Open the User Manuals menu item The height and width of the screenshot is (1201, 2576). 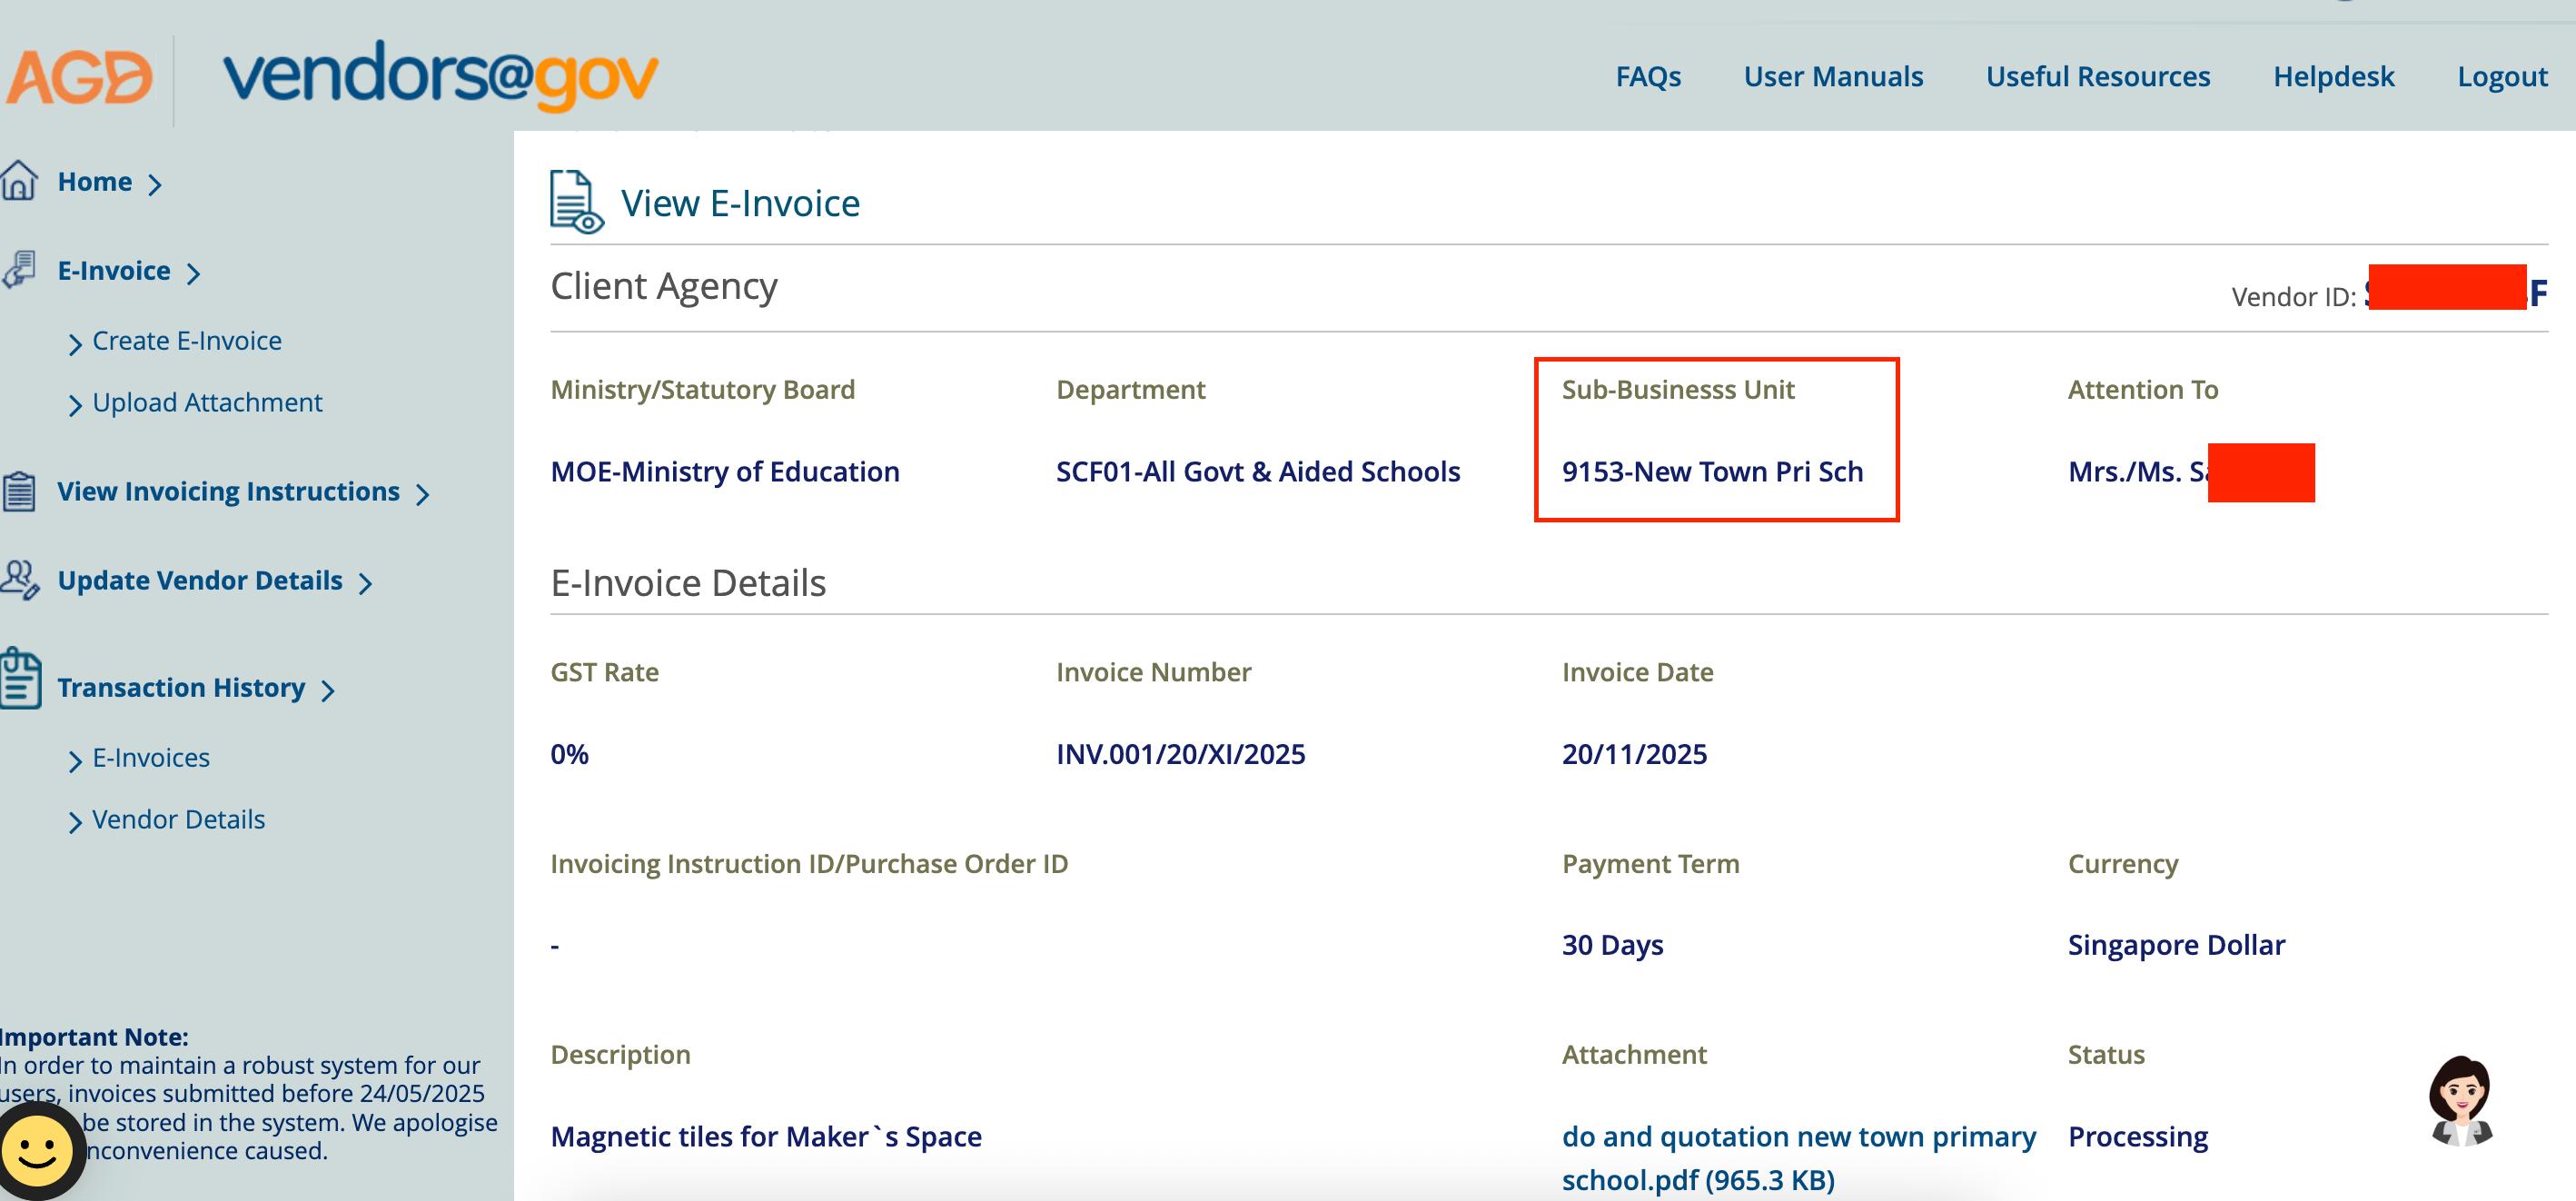click(1832, 77)
